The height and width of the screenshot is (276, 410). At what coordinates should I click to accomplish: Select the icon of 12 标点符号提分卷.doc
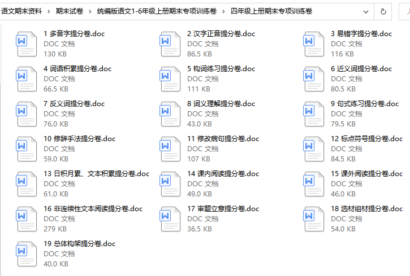(313, 148)
